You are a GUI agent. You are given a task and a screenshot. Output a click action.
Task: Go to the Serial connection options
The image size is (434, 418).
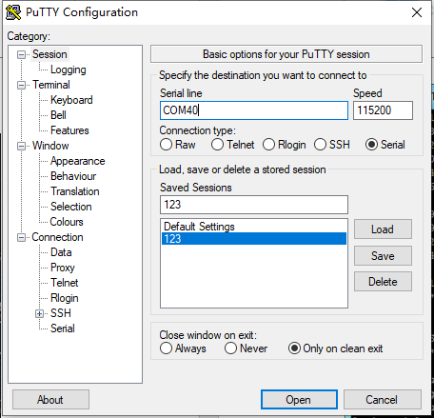[63, 328]
